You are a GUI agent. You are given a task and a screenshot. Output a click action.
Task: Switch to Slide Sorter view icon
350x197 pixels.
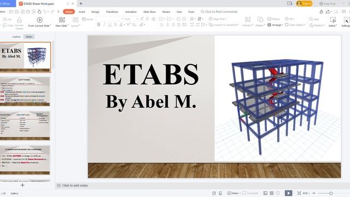[272, 193]
